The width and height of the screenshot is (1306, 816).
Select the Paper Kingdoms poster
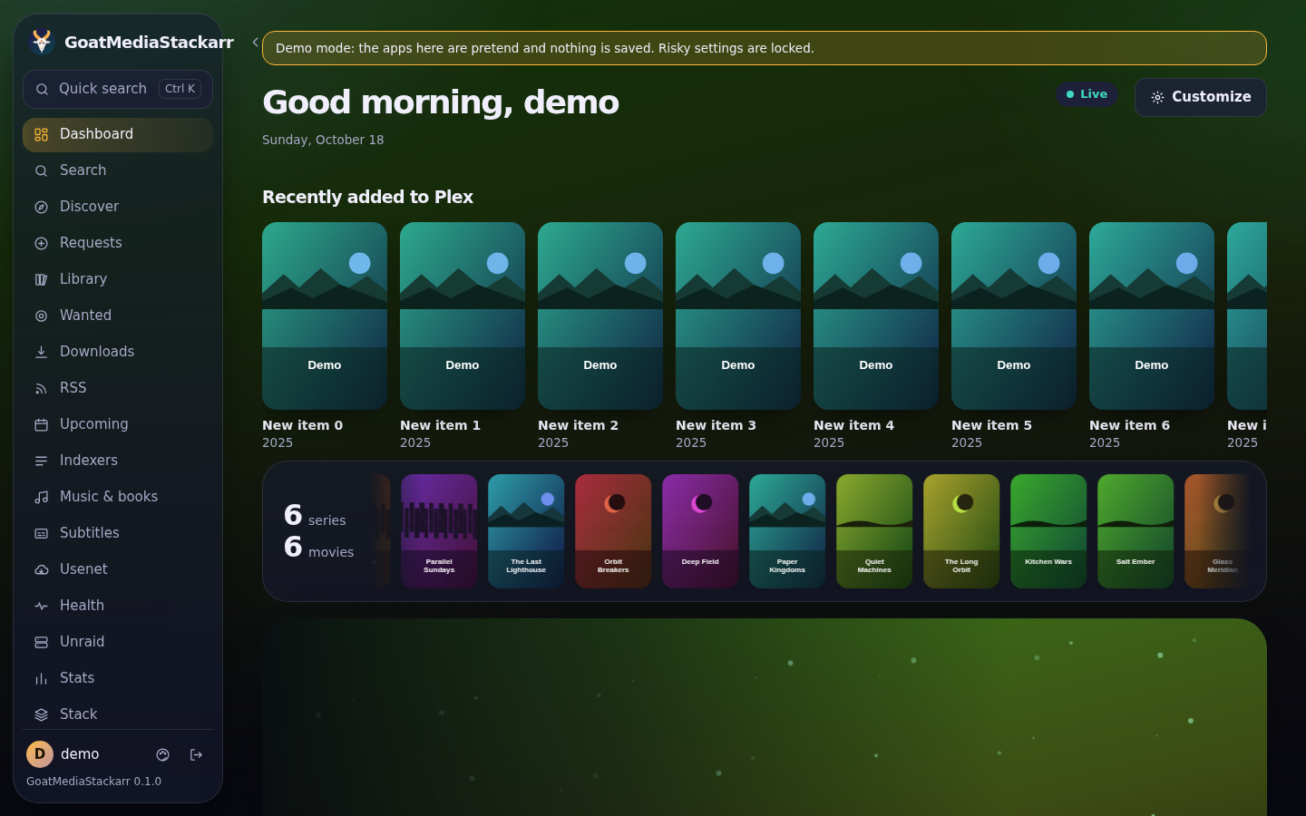(x=787, y=531)
